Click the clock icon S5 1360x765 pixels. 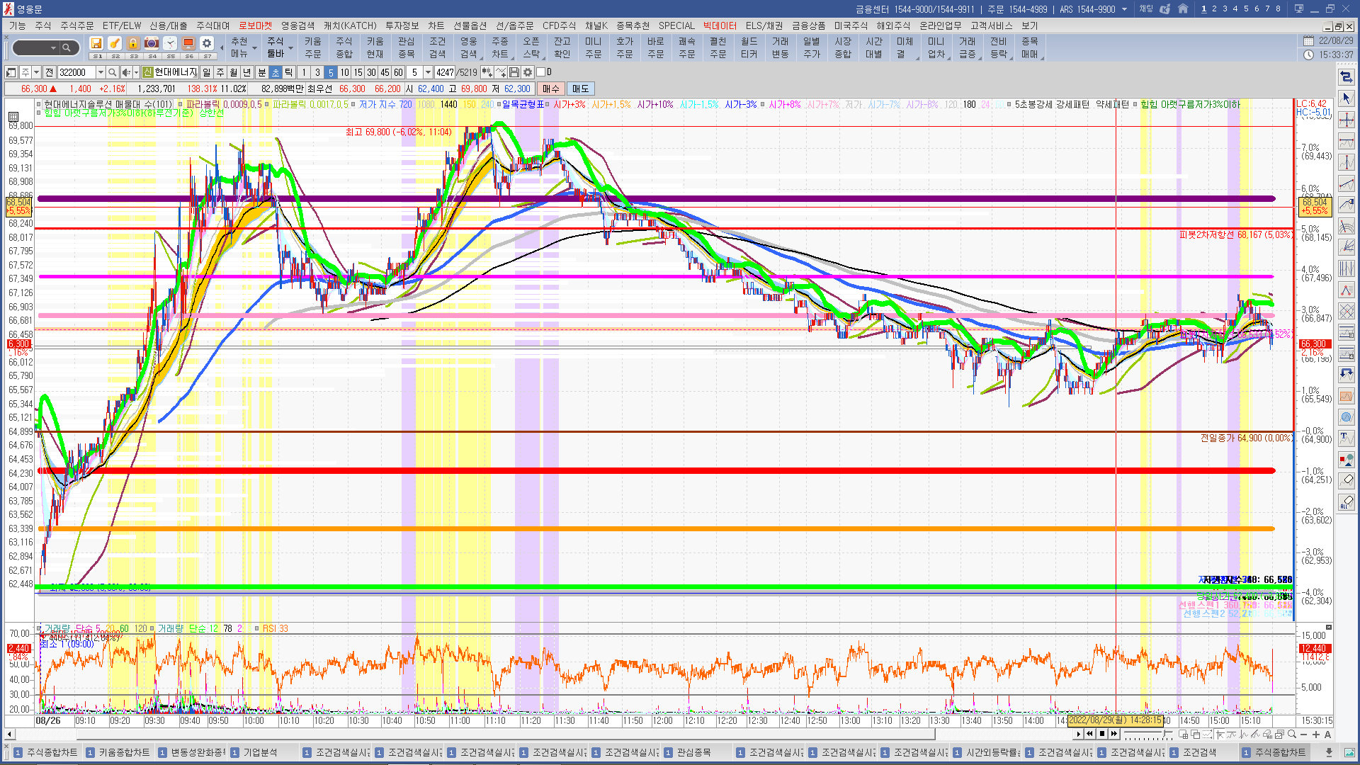[x=170, y=44]
